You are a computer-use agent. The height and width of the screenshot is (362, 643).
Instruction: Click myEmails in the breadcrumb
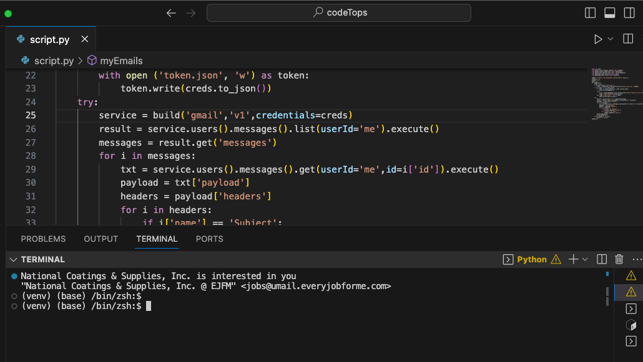coord(121,61)
